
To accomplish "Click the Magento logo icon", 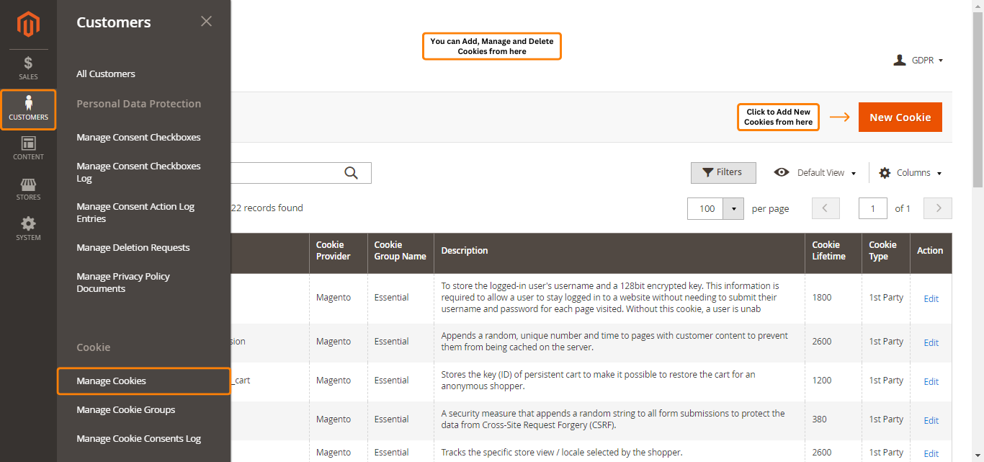I will [28, 25].
